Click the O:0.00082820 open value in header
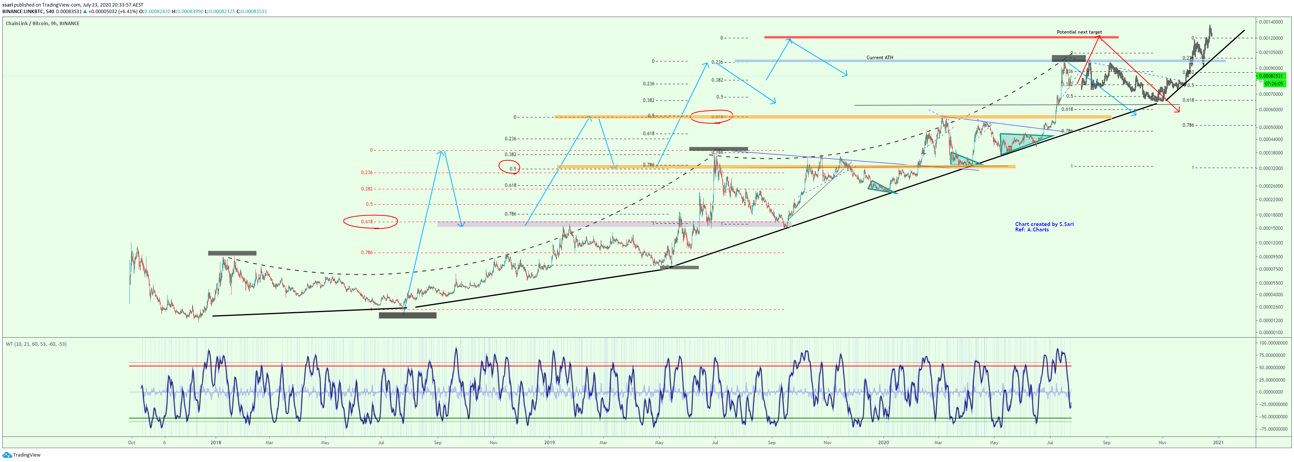This screenshot has width=1294, height=462. pyautogui.click(x=155, y=12)
